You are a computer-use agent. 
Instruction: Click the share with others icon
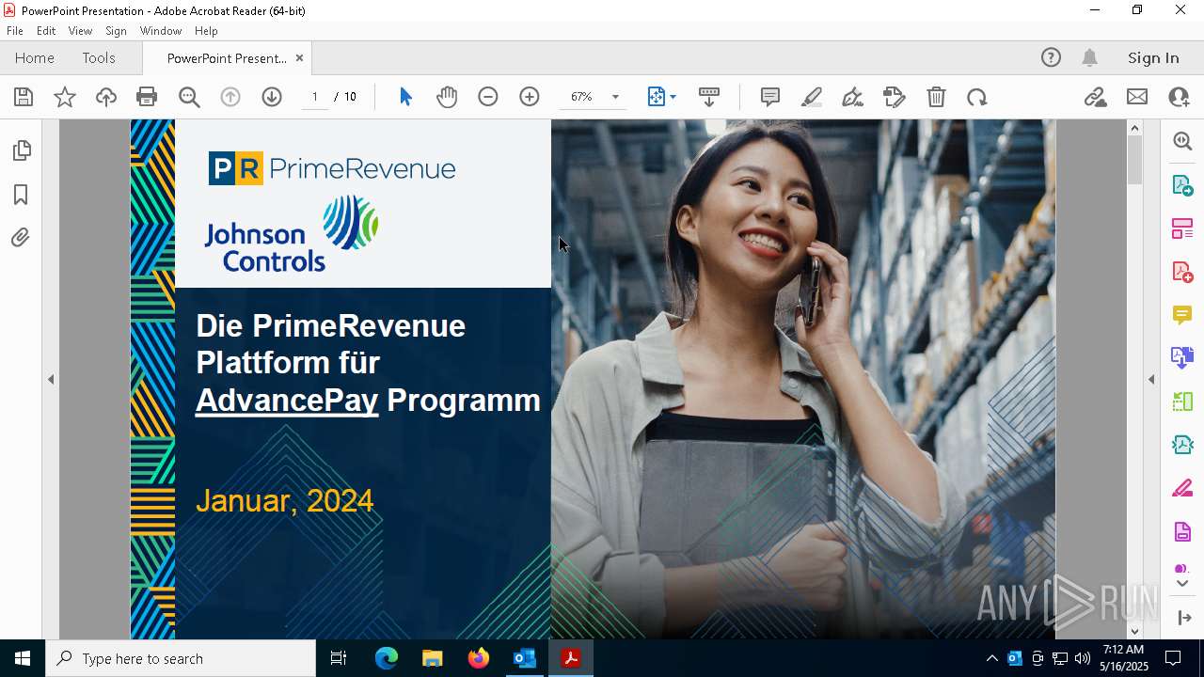tap(1179, 97)
